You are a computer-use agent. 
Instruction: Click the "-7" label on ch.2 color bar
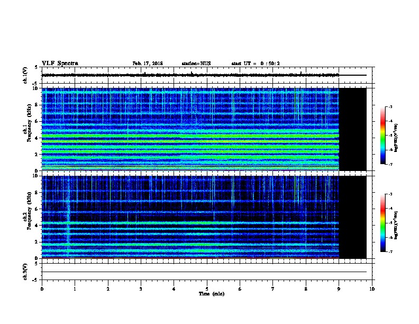coord(390,252)
